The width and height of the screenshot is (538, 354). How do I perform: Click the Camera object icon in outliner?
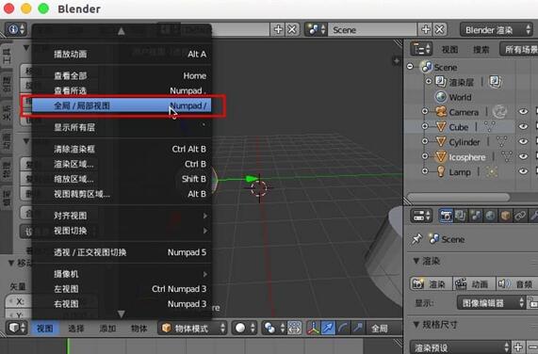tap(441, 112)
